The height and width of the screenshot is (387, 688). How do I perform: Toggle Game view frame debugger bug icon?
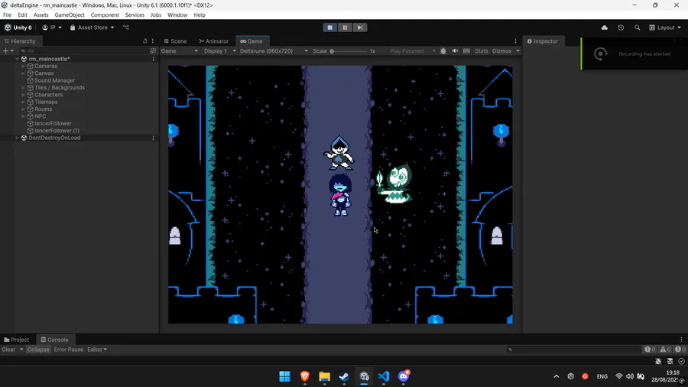(x=443, y=51)
